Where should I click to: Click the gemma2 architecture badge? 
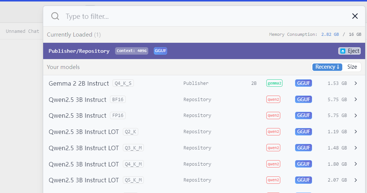pyautogui.click(x=274, y=83)
